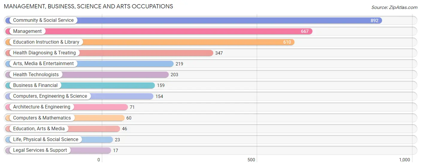
Task: Click the Legal Services & Support label
Action: click(40, 150)
